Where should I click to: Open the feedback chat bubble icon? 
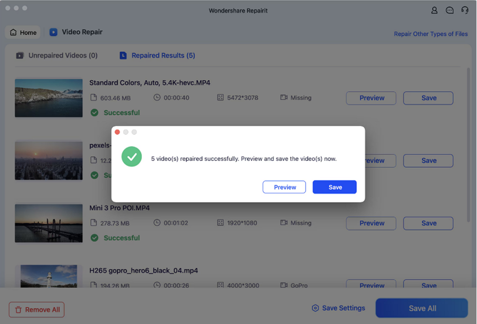click(x=450, y=11)
